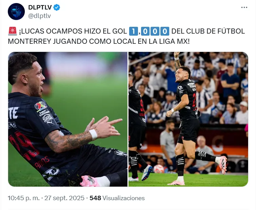The height and width of the screenshot is (210, 260).
Task: Open the DLPTLV display name link
Action: [x=40, y=7]
